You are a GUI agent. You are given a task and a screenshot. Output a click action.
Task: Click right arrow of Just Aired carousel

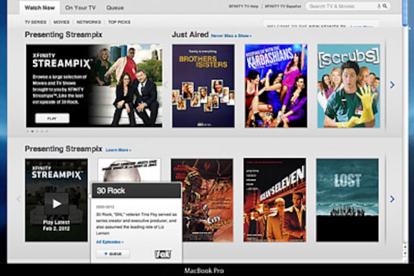pyautogui.click(x=392, y=85)
